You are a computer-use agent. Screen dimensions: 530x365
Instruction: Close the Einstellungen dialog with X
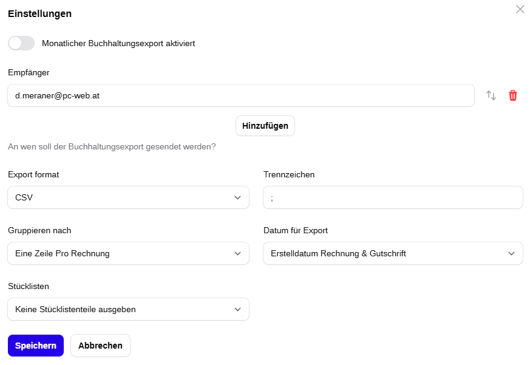(x=520, y=9)
